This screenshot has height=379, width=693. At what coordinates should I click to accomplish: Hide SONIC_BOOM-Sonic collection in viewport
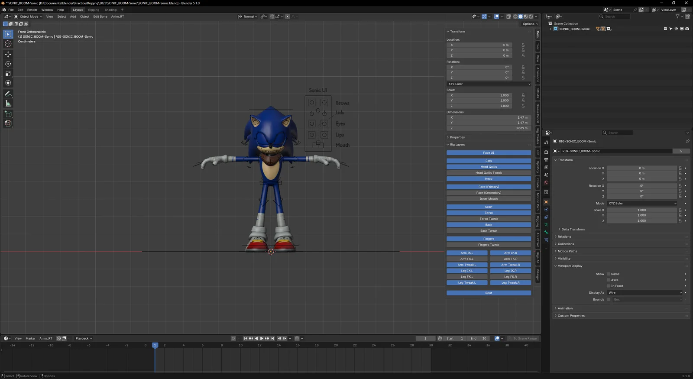[x=676, y=29]
